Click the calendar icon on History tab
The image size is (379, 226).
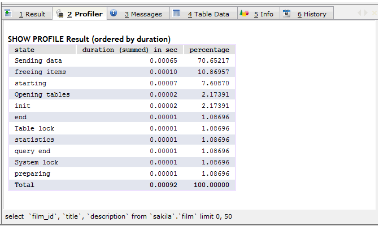click(287, 14)
